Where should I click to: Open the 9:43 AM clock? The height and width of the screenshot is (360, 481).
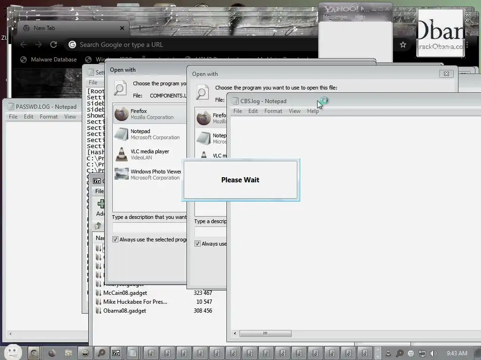click(x=457, y=353)
